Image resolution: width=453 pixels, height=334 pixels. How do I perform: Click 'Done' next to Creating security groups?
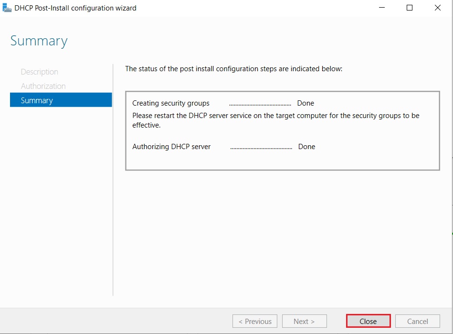point(306,103)
